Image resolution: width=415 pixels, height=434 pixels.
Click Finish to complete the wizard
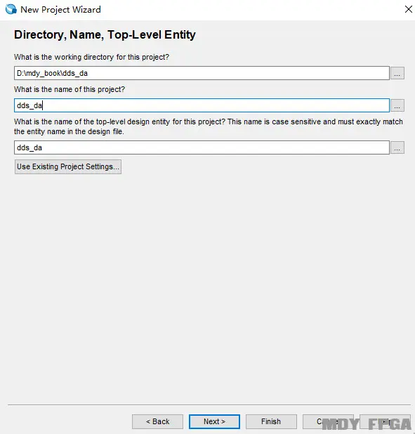click(x=271, y=421)
